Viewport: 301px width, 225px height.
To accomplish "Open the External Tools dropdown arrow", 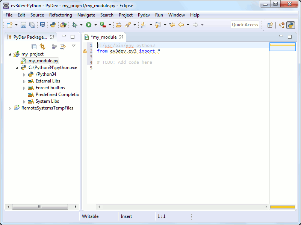I will [x=110, y=25].
